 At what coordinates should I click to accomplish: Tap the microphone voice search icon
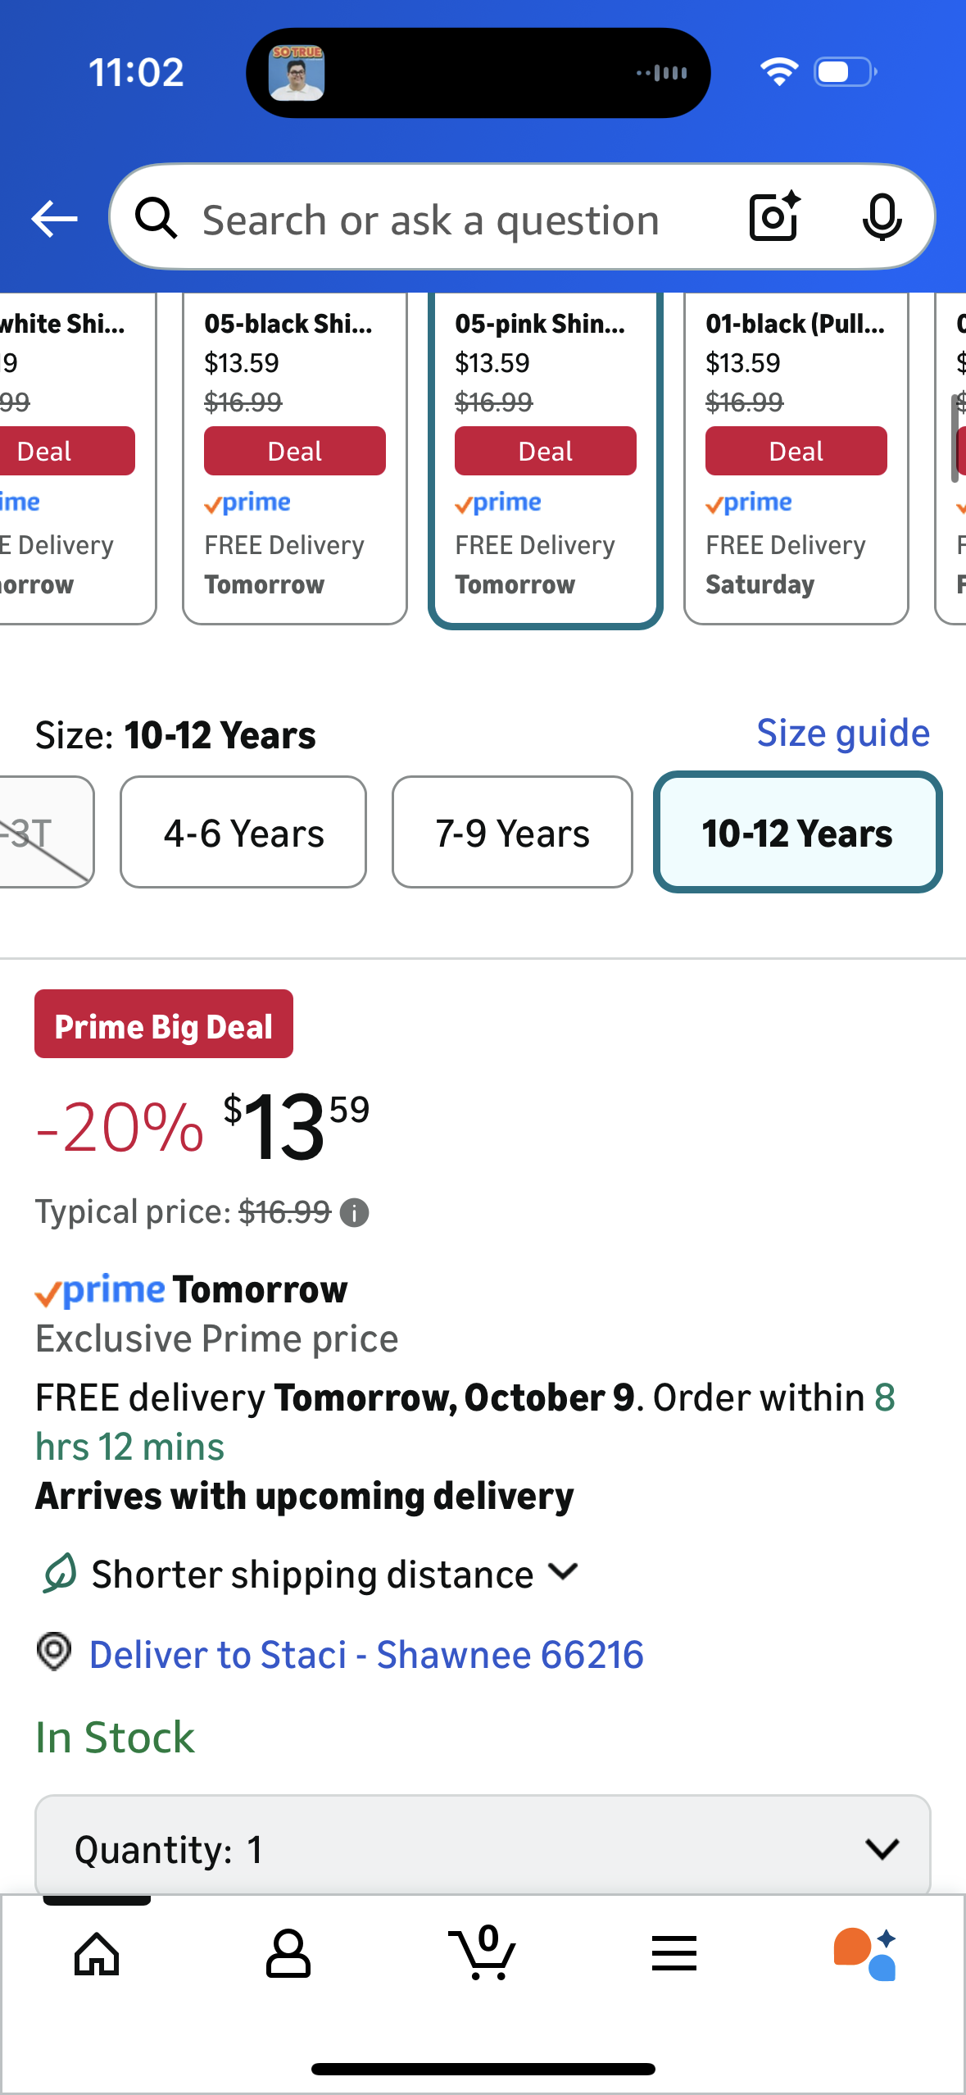click(882, 217)
